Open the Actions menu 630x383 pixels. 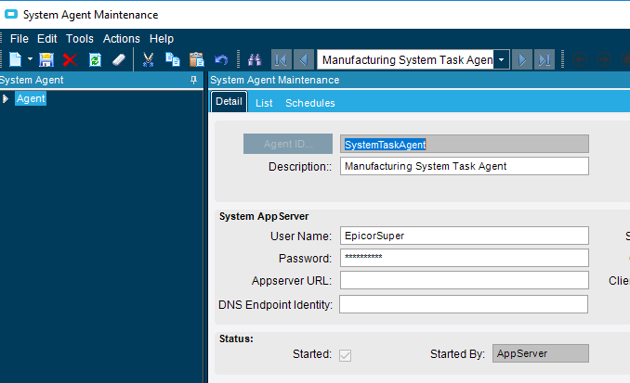[121, 39]
